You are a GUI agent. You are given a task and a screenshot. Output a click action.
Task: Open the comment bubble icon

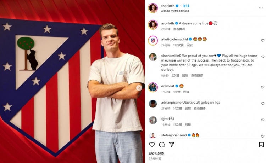click(x=162, y=145)
